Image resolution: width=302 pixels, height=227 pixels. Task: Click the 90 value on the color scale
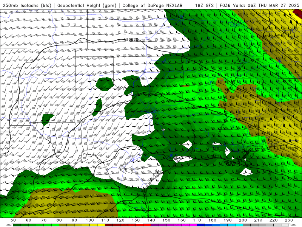(x=74, y=220)
